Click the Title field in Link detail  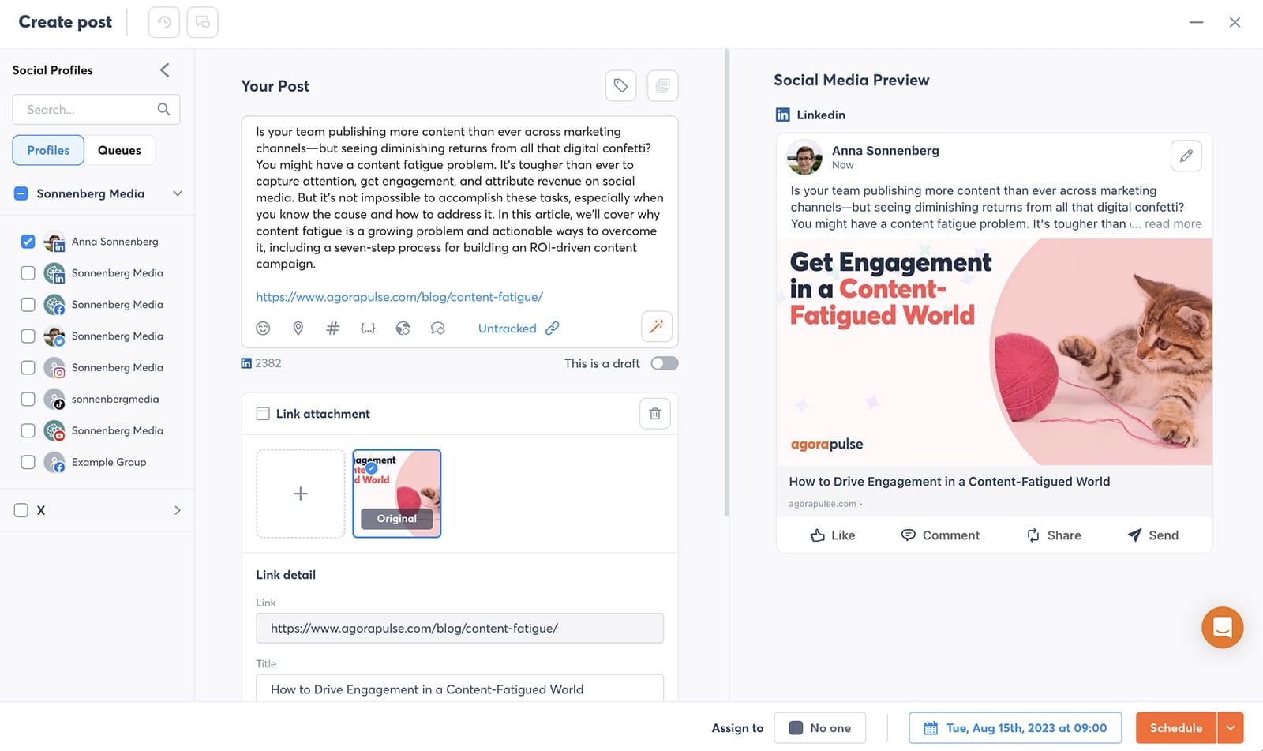[x=459, y=689]
